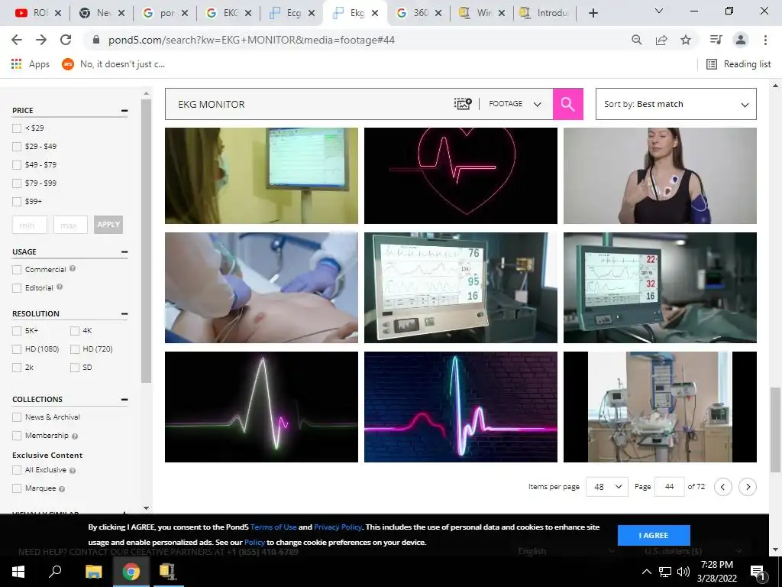Open Windows taskbar search

[x=55, y=572]
